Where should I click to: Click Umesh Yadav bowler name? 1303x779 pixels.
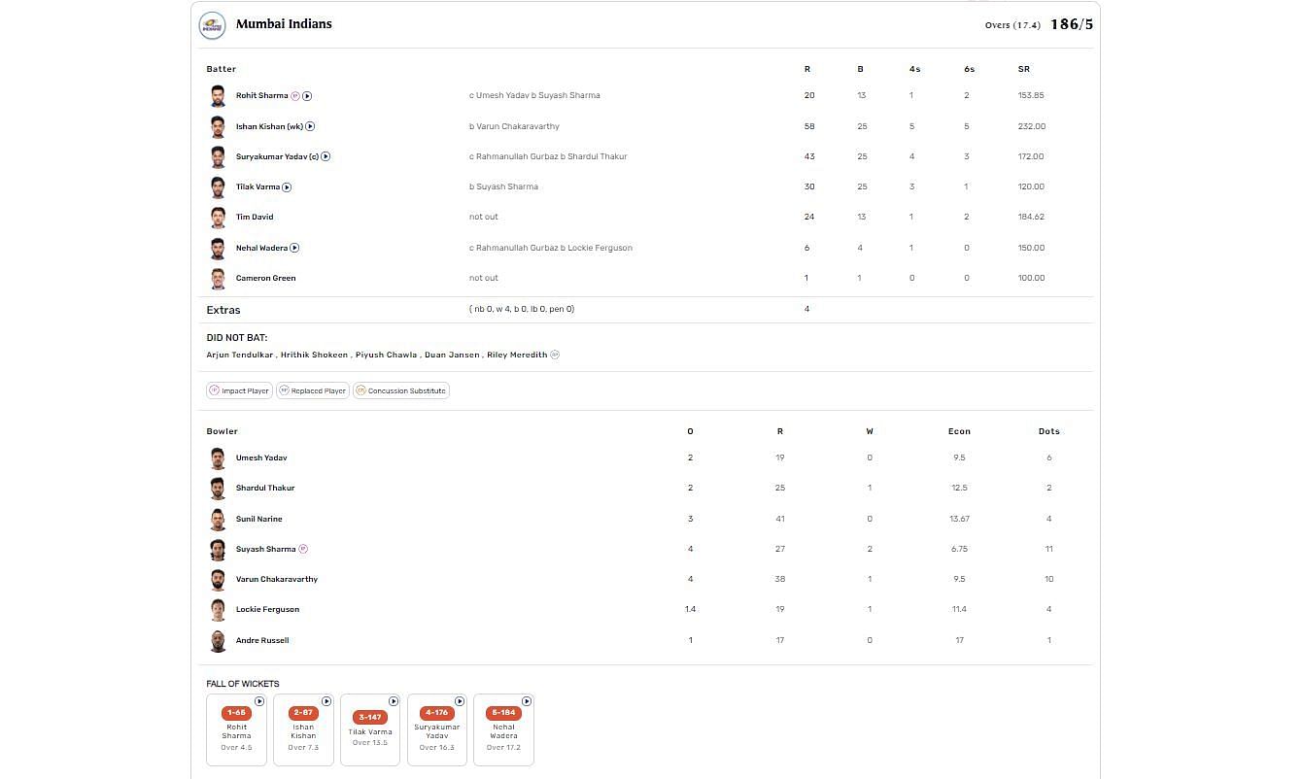(261, 457)
